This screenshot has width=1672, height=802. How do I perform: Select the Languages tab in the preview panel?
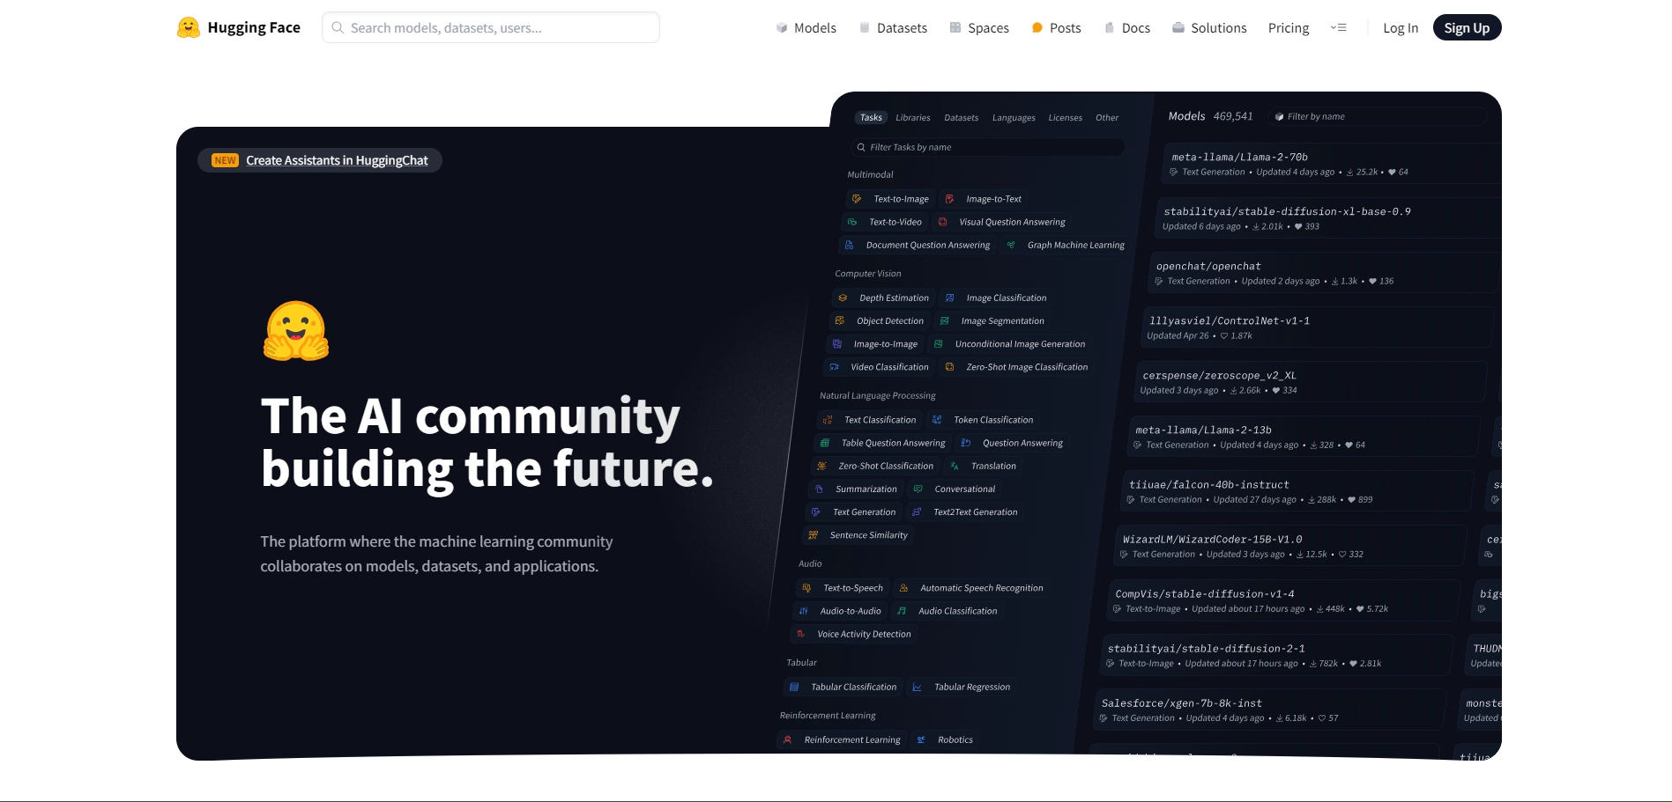(1014, 118)
